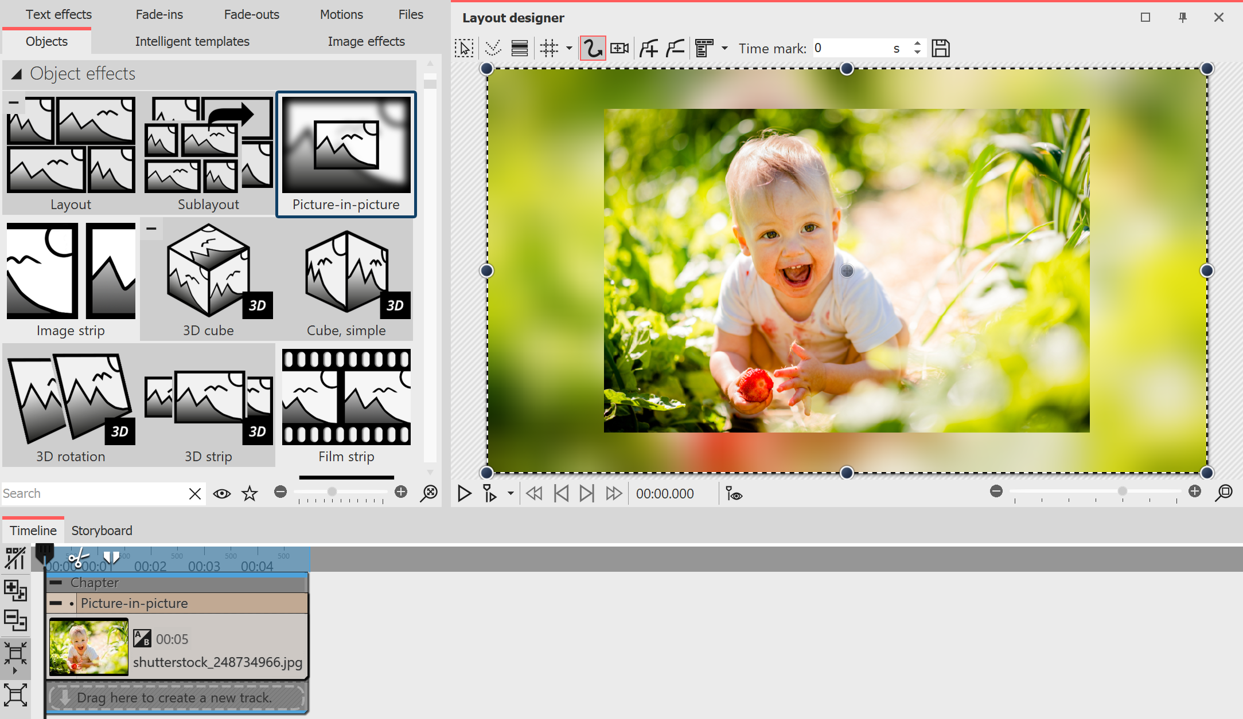
Task: Add a new motion path keyframe
Action: (x=648, y=48)
